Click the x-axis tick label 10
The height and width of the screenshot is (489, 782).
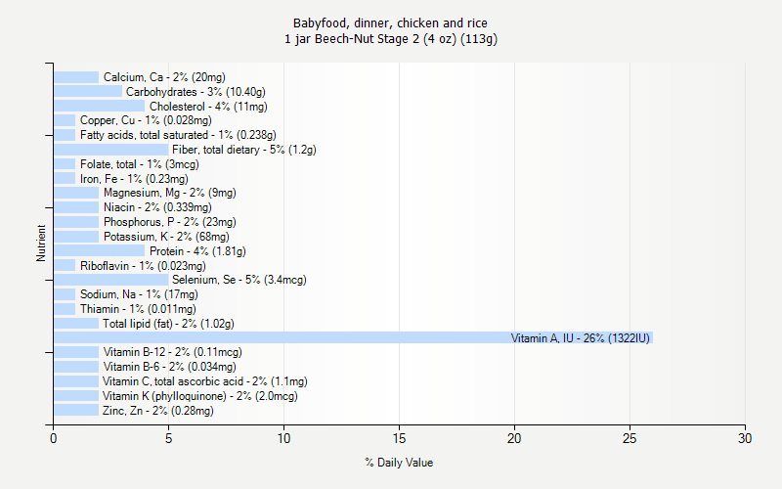click(283, 438)
